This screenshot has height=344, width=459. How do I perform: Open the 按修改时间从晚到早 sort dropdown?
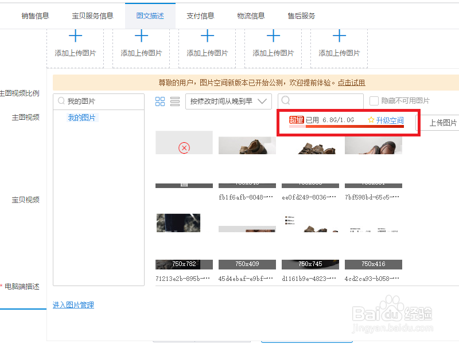point(227,101)
